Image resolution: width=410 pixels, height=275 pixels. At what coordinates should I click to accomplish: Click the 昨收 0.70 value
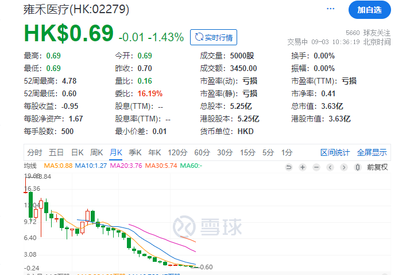pyautogui.click(x=145, y=68)
